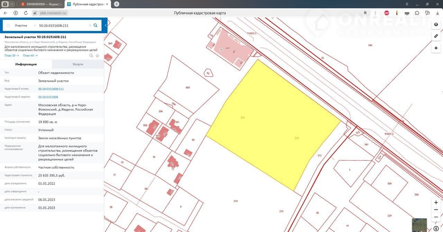Image resolution: width=443 pixels, height=232 pixels.
Task: Click the compass orientation button
Action: pyautogui.click(x=436, y=229)
